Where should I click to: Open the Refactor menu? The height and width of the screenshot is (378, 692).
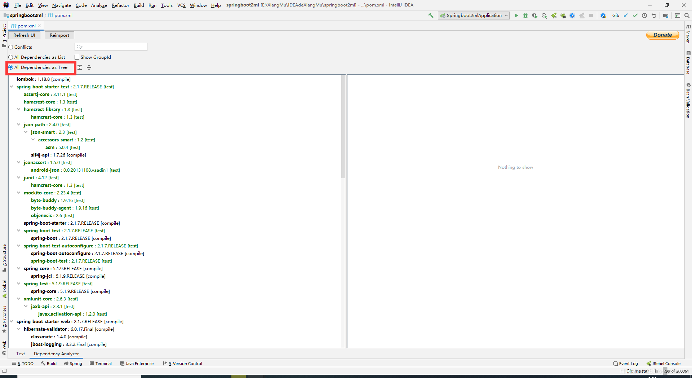(120, 5)
